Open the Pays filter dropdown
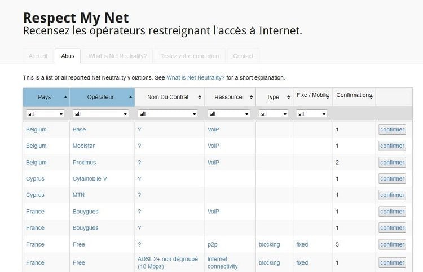This screenshot has height=272, width=423. (45, 114)
